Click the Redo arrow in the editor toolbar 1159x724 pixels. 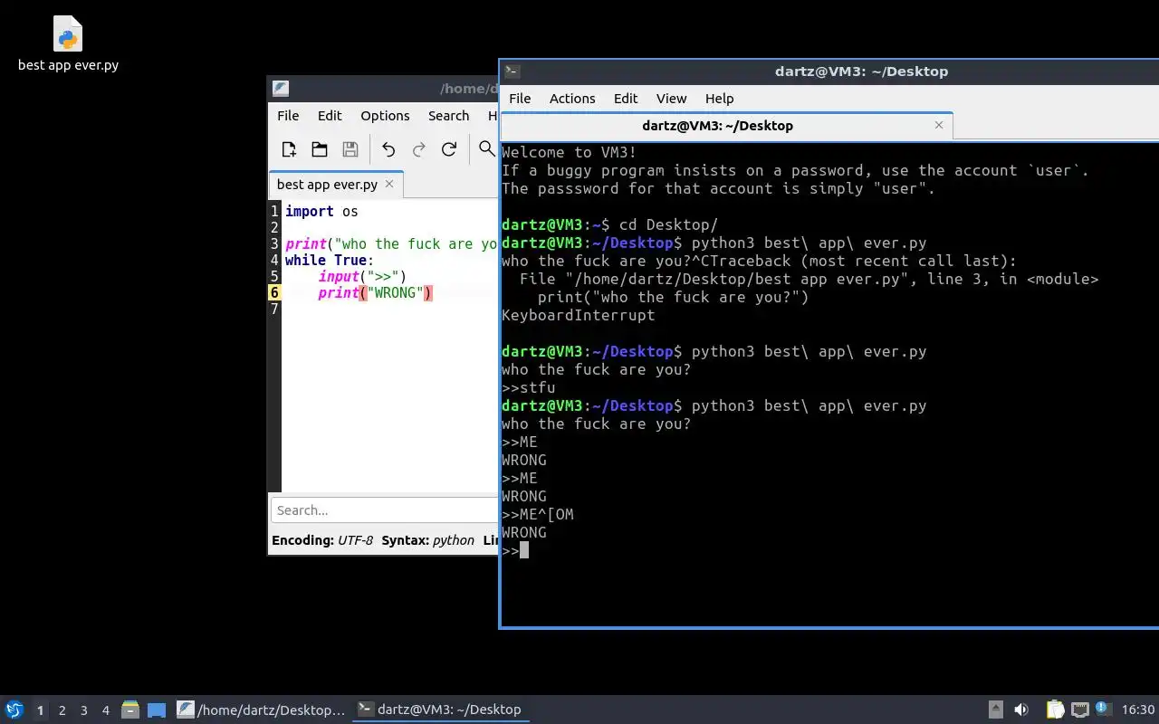418,149
